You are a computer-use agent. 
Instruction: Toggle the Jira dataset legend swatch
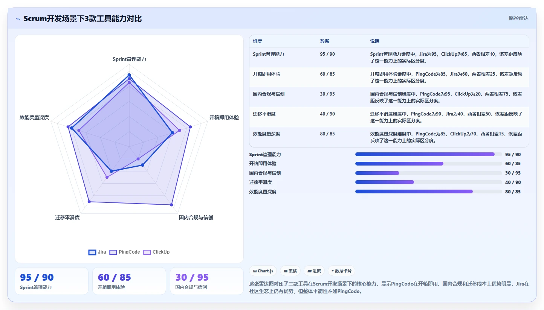pos(92,252)
